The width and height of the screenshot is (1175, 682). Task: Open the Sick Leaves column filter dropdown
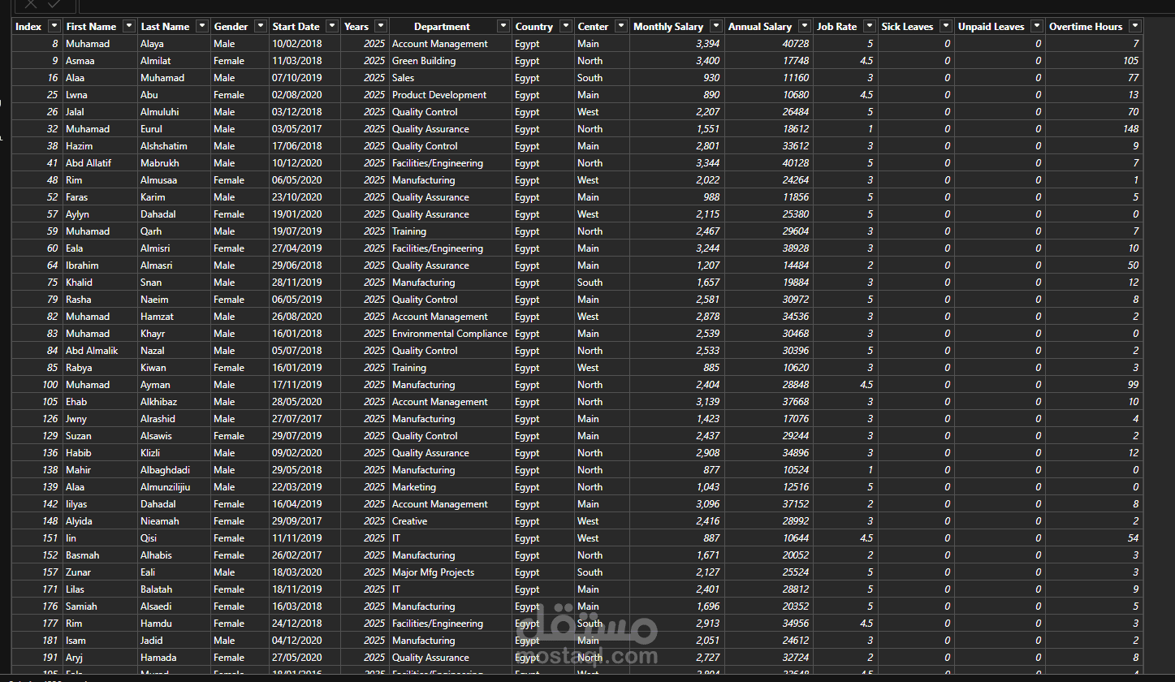point(946,27)
